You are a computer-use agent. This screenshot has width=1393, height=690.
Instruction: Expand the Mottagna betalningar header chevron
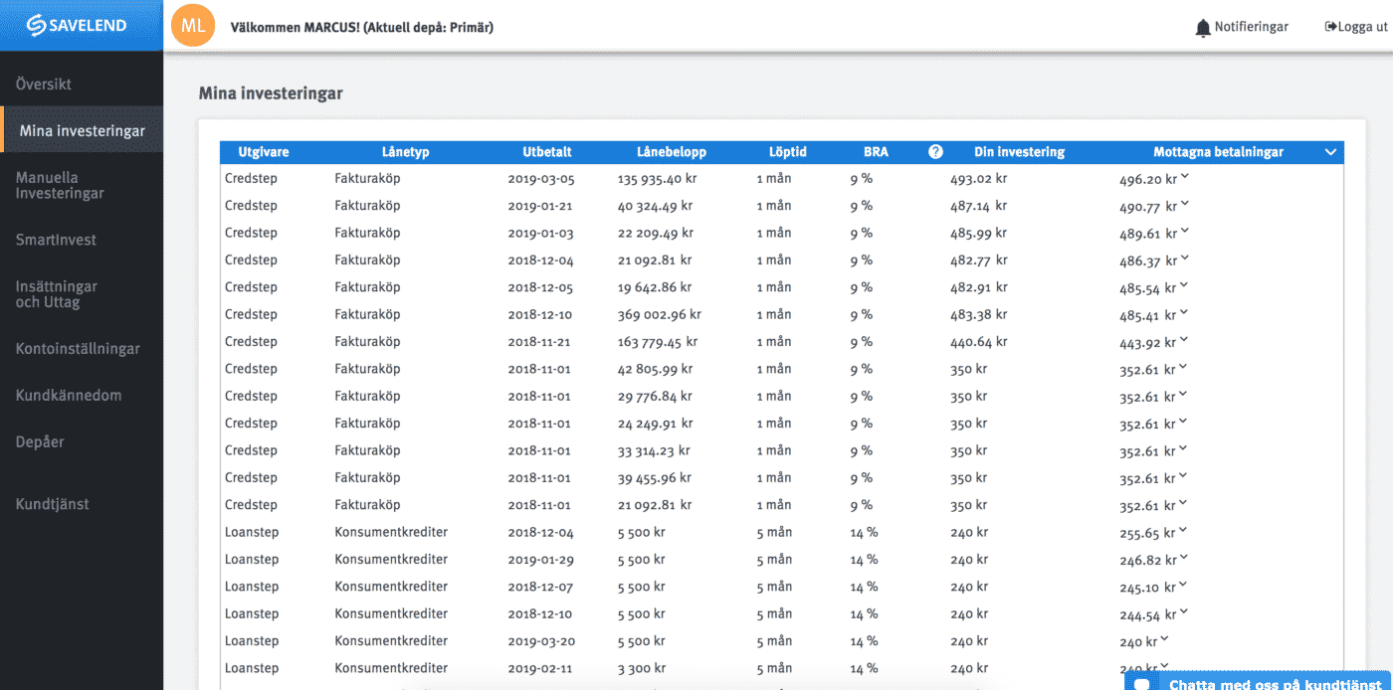click(1330, 152)
